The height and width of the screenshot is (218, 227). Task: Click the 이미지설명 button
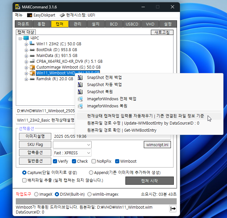coord(35,136)
